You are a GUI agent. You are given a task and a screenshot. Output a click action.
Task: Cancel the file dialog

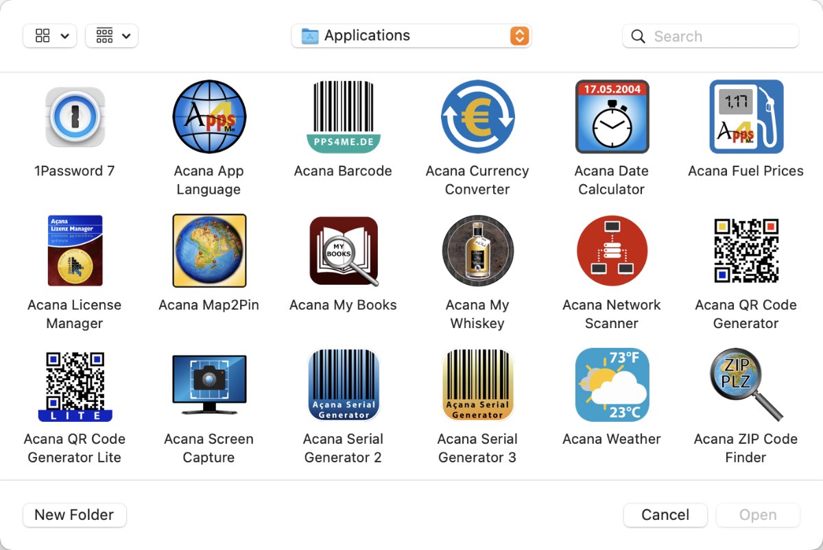point(665,515)
